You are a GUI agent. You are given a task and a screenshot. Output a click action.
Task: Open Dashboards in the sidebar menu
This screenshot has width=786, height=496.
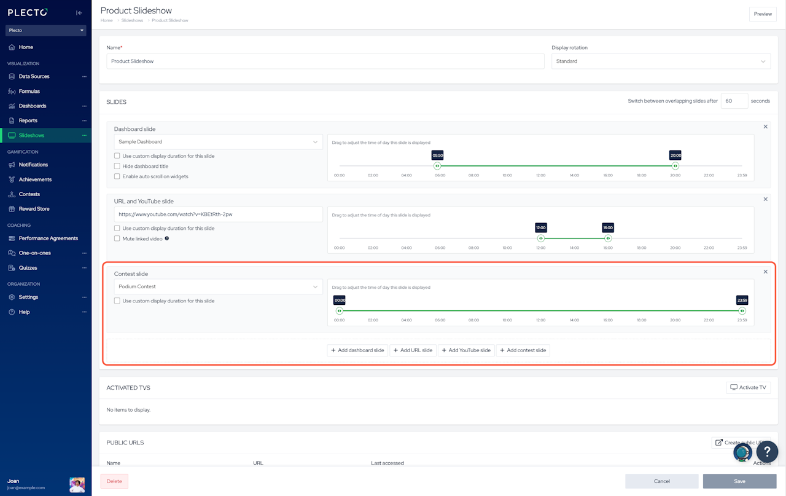pyautogui.click(x=32, y=106)
